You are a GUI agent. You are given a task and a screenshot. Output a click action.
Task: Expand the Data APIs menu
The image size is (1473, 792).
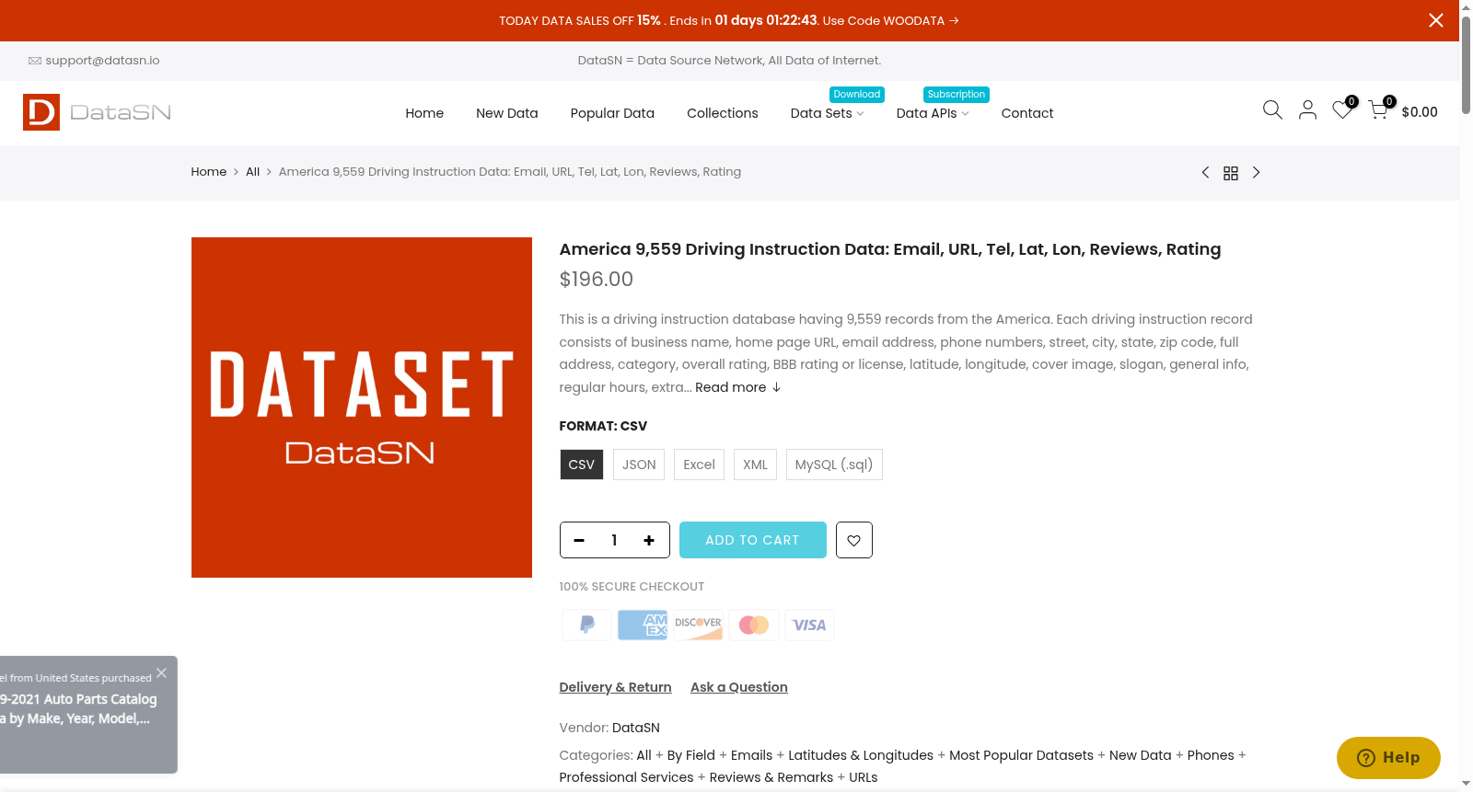coord(933,113)
